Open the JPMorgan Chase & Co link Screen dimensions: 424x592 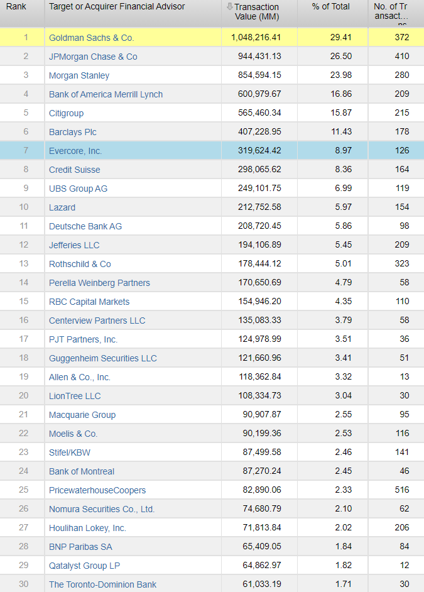[93, 57]
